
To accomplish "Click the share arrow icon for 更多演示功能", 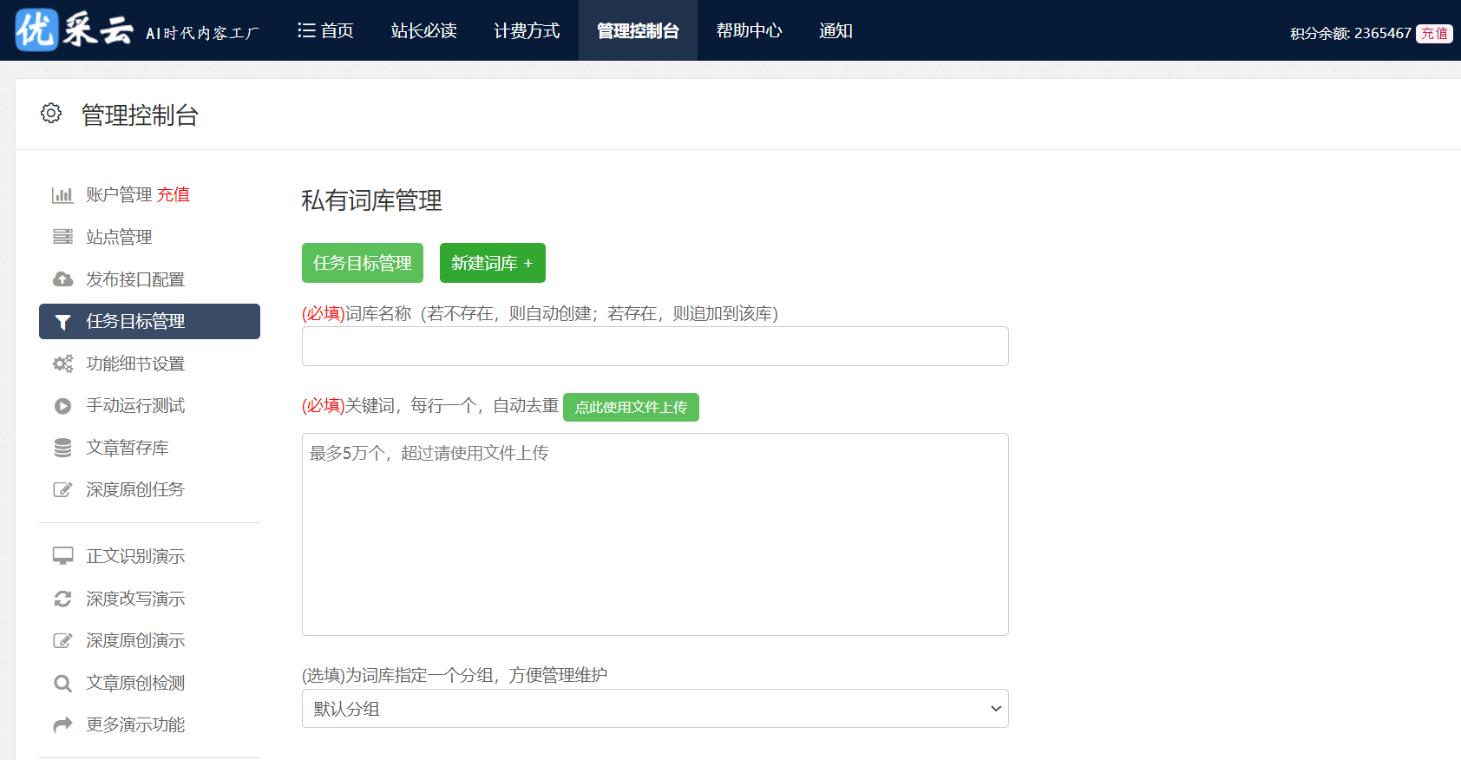I will [x=62, y=724].
